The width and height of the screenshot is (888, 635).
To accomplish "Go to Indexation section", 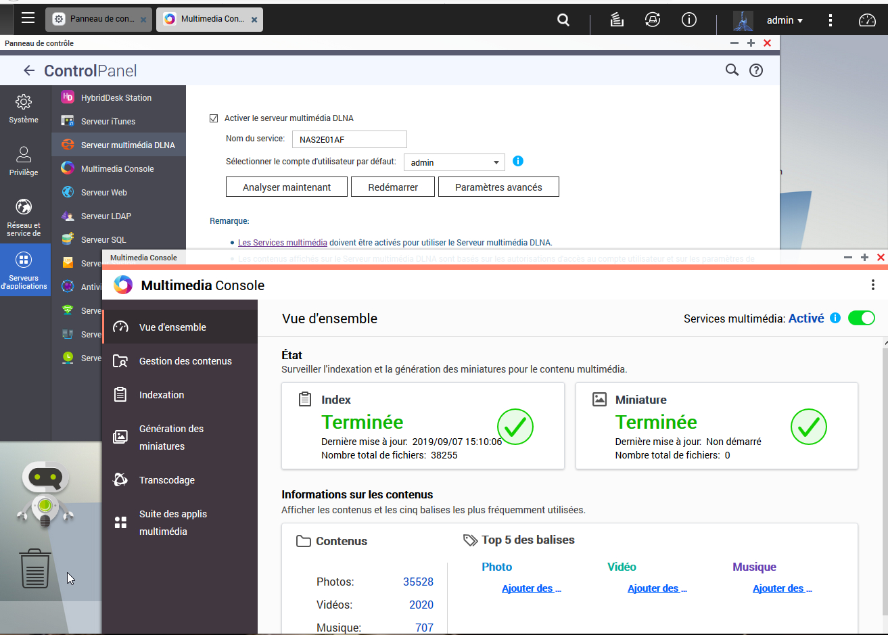I will 180,394.
